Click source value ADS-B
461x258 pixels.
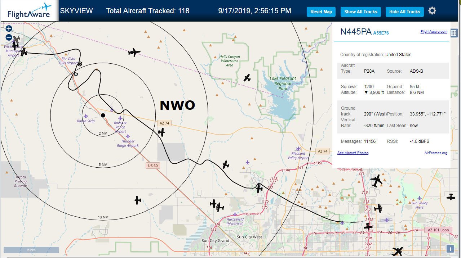[416, 71]
